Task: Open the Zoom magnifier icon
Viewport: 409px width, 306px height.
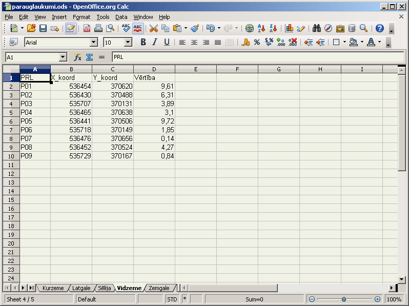Action: click(x=363, y=28)
